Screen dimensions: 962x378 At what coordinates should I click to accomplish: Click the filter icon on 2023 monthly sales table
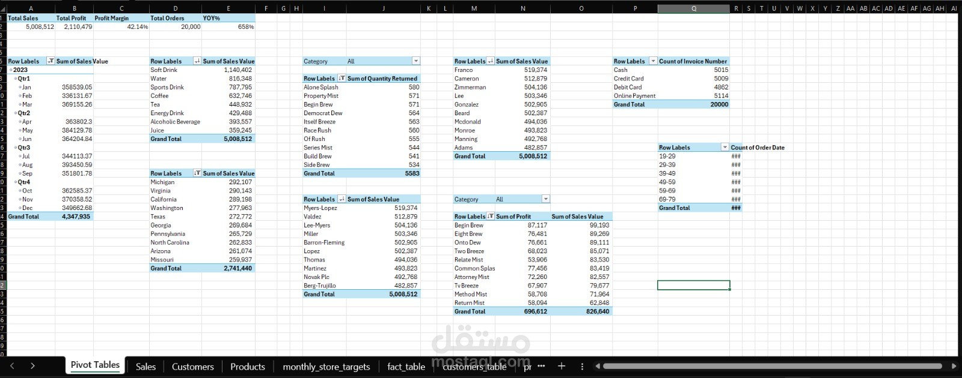click(51, 61)
